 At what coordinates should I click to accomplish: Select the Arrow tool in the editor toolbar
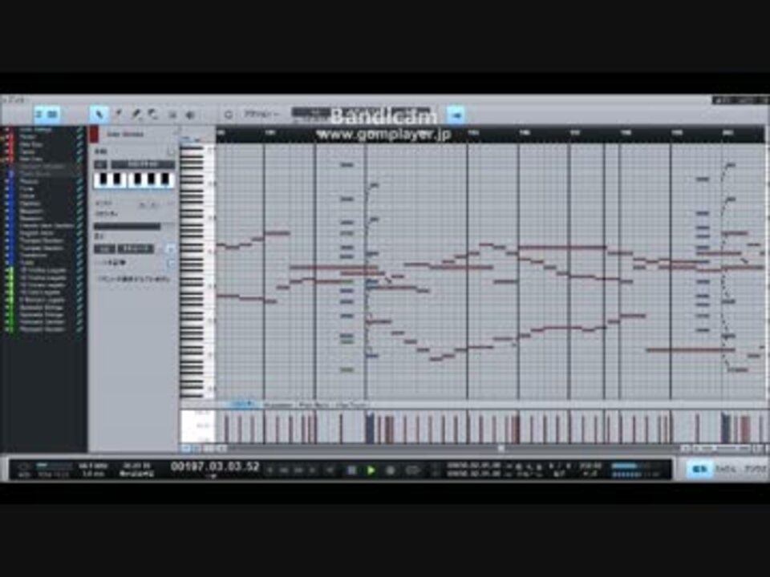(x=99, y=115)
